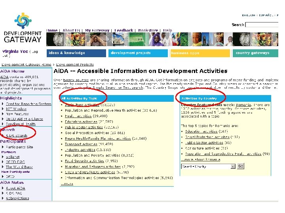Viewport: 285px width, 213px height.
Task: Open OECD Aid at a Glance
Action: [25, 119]
